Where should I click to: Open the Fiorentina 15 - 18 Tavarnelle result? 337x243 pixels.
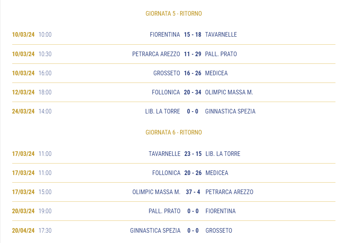click(x=192, y=34)
